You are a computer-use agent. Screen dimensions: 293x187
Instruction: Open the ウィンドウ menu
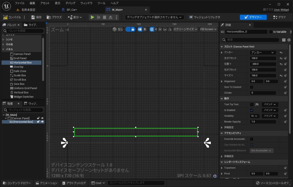pyautogui.click(x=86, y=3)
